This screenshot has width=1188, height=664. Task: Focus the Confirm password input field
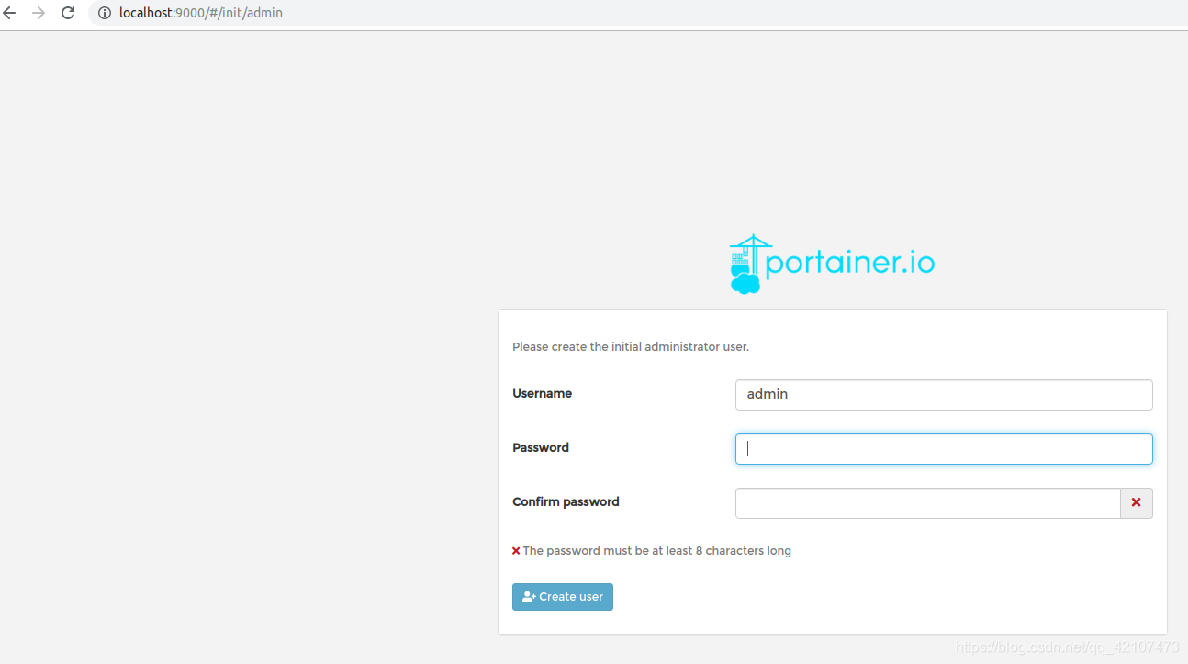(928, 503)
